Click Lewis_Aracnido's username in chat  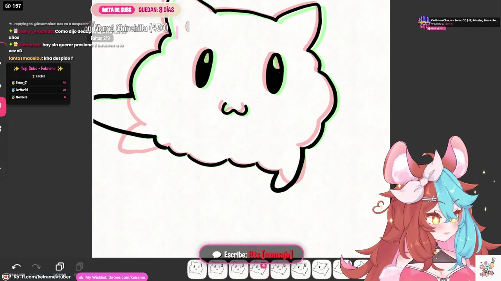click(35, 31)
